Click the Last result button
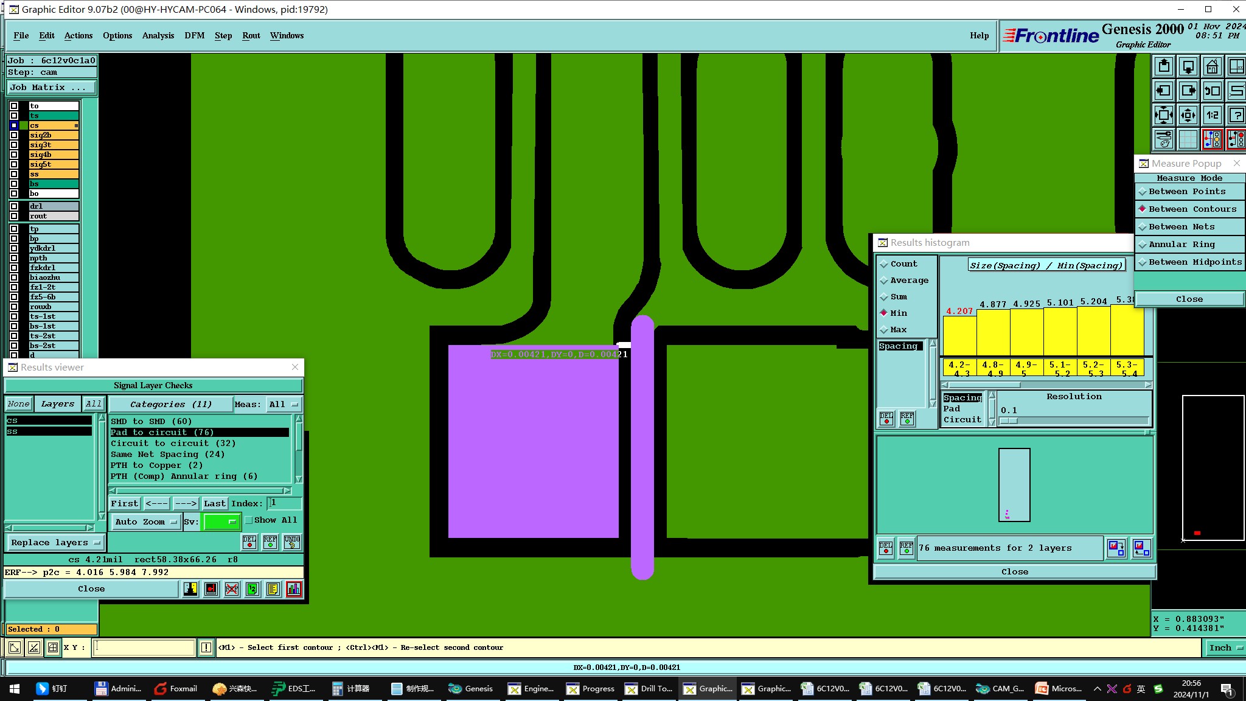 (x=214, y=503)
